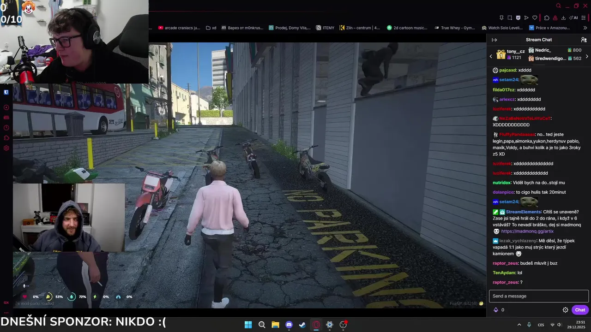
Task: Show next gift leaderboard entry
Action: click(587, 56)
